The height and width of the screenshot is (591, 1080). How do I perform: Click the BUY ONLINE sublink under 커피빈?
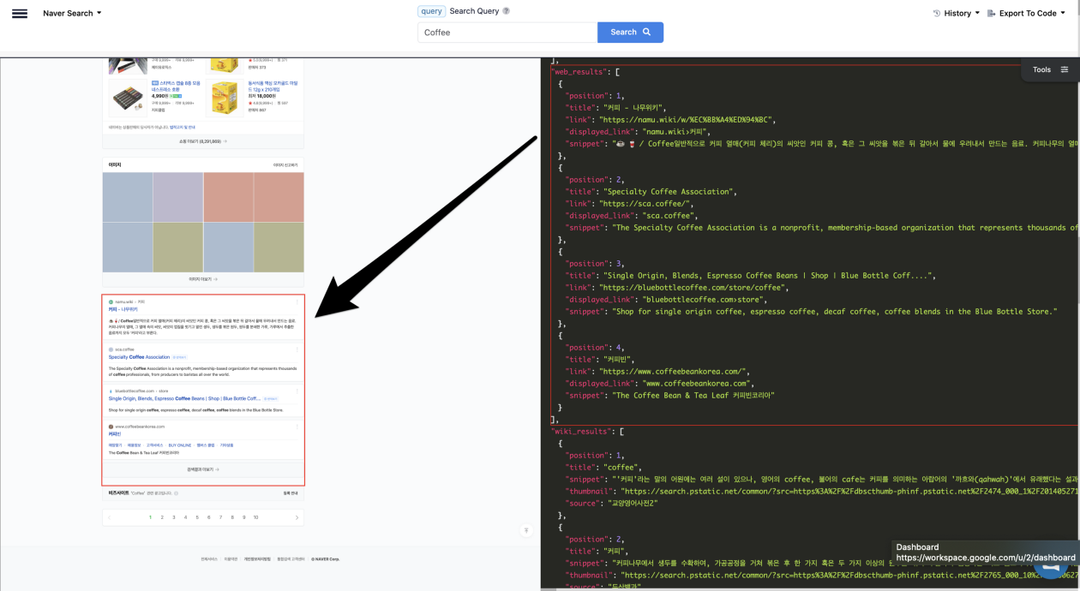pyautogui.click(x=179, y=445)
